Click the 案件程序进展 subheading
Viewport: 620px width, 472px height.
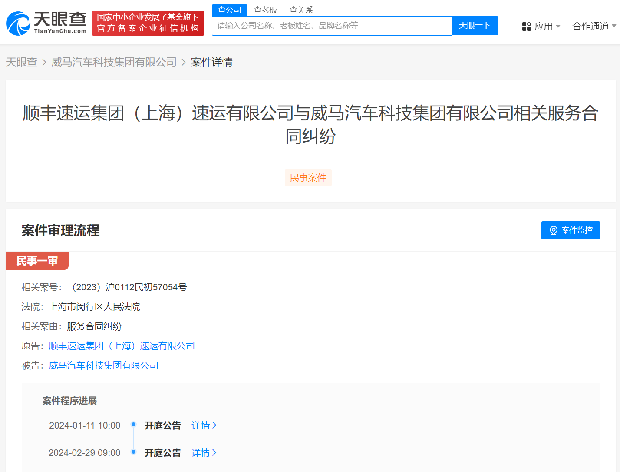[x=69, y=401]
